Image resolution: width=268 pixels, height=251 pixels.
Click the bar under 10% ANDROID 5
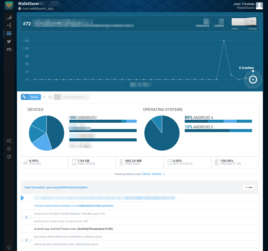[218, 131]
